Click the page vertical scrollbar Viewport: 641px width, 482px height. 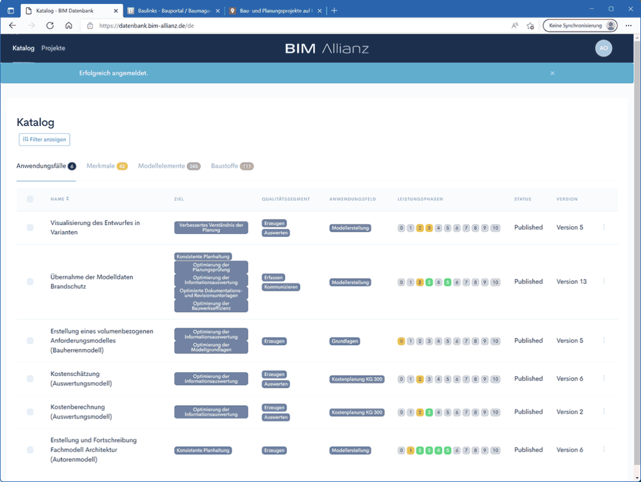637,253
